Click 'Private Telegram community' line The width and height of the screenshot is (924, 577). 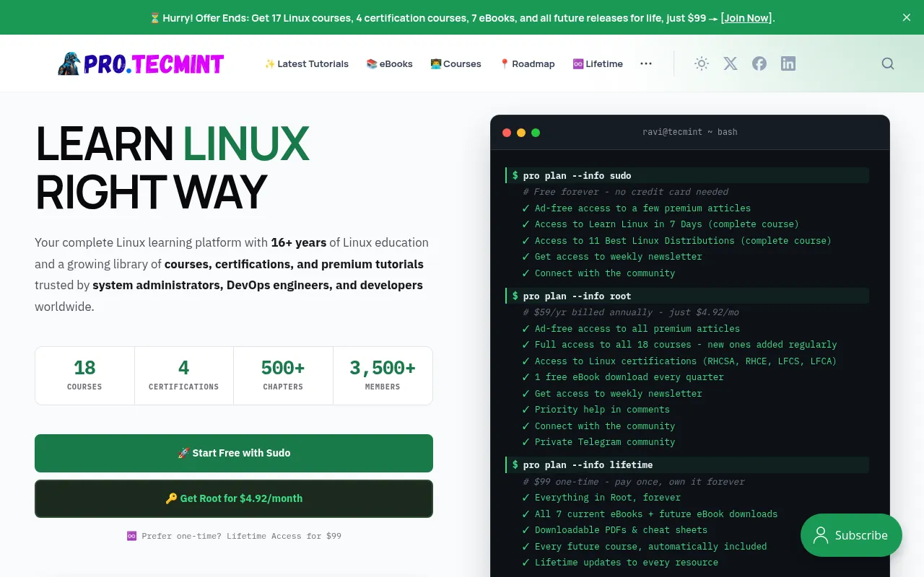(x=598, y=442)
